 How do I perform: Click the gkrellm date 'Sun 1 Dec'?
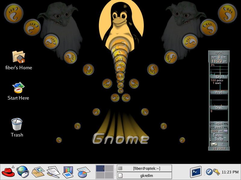[219, 57]
